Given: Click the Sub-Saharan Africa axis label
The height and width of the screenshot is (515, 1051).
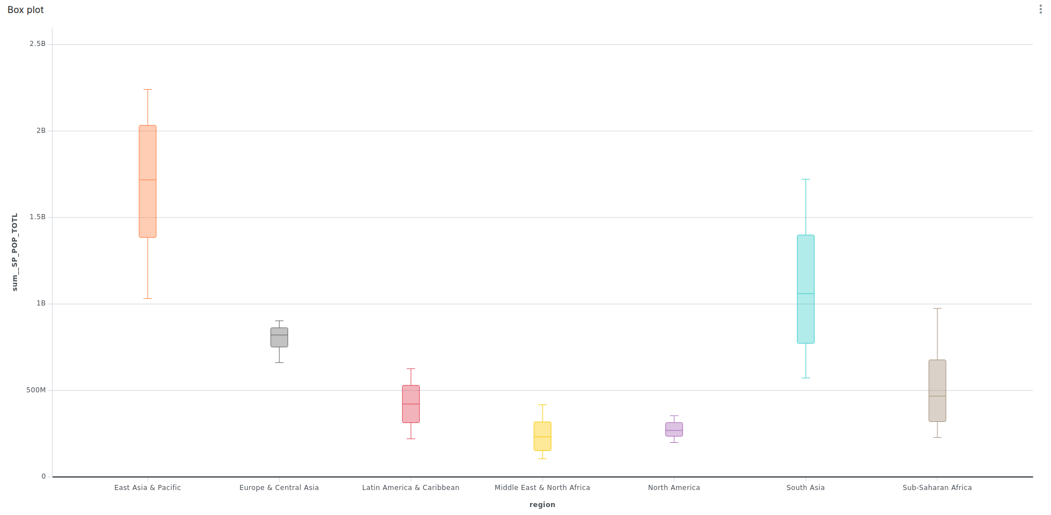Looking at the screenshot, I should (937, 488).
